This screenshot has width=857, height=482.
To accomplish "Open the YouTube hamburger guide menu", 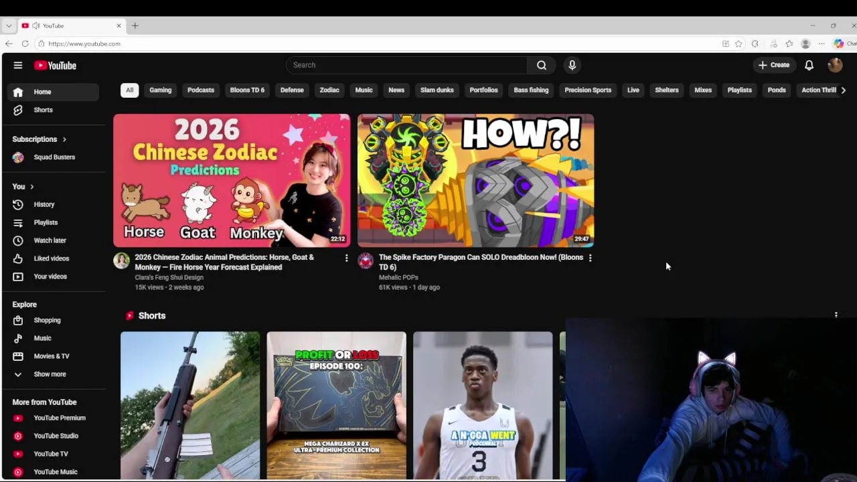I will point(18,65).
